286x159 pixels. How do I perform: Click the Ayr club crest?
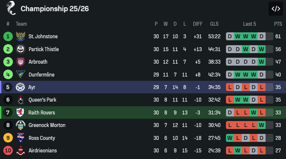20,87
